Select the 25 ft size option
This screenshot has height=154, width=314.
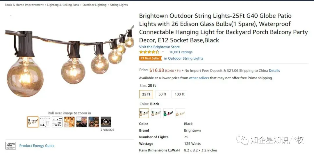coord(146,94)
